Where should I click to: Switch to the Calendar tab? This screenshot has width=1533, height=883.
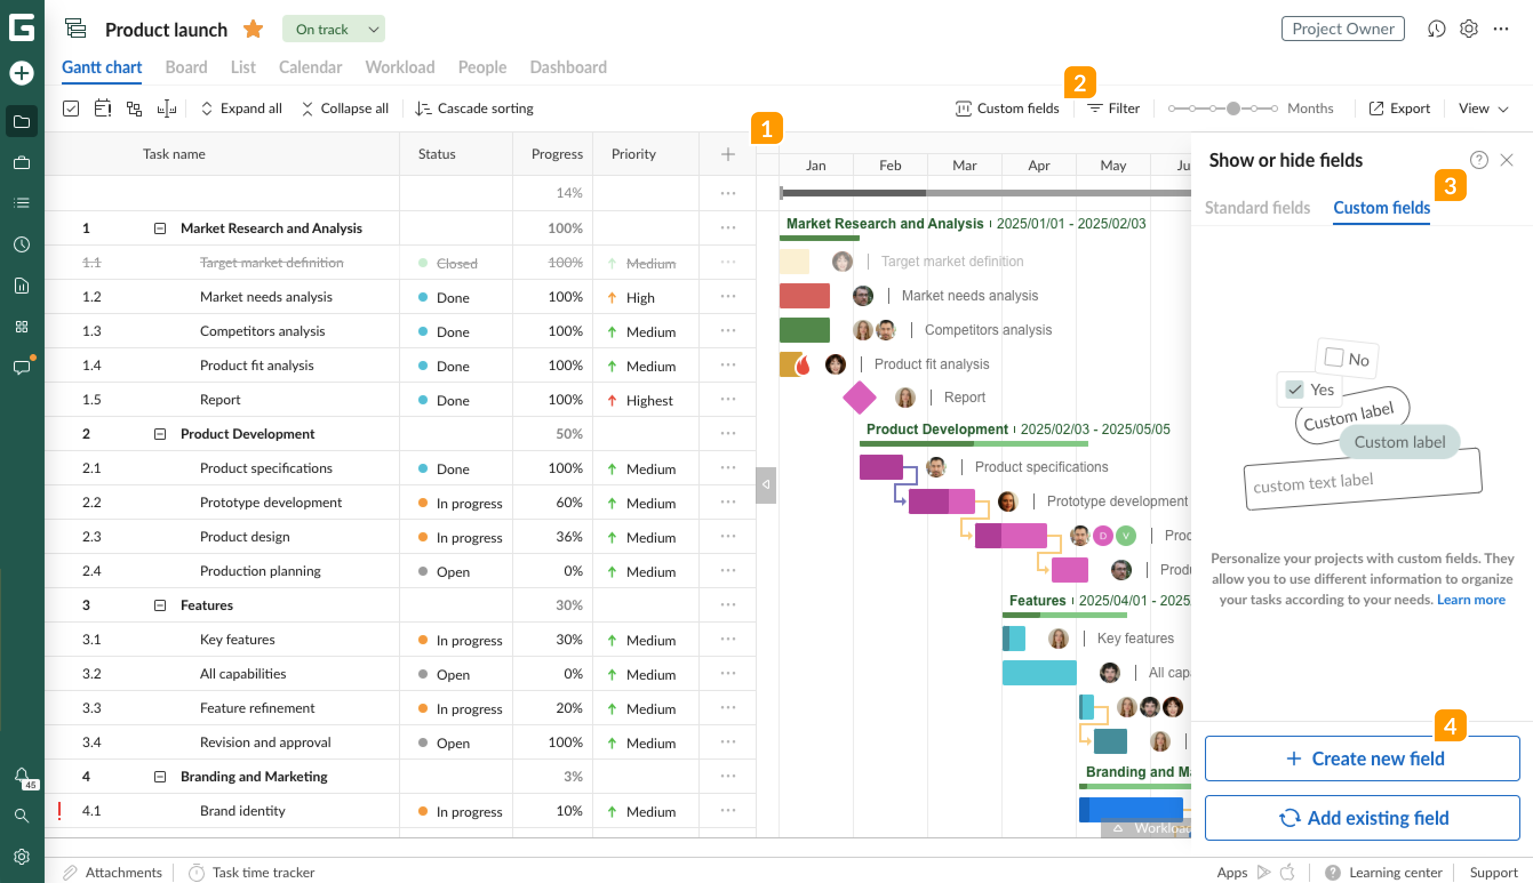point(310,67)
